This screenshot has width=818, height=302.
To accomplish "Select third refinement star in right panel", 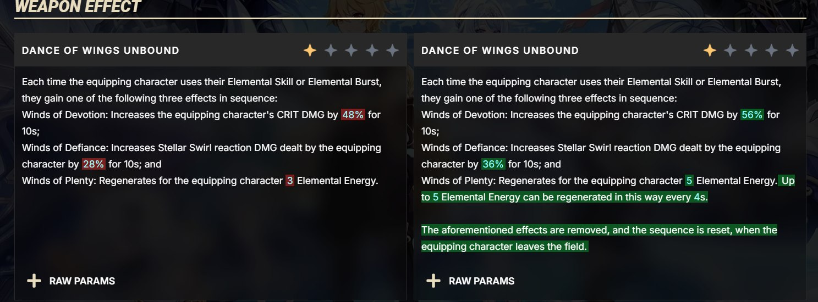I will point(751,51).
